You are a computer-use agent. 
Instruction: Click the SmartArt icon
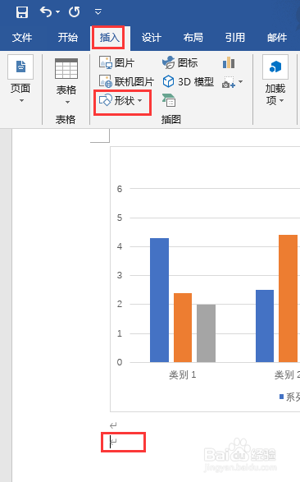pyautogui.click(x=169, y=100)
